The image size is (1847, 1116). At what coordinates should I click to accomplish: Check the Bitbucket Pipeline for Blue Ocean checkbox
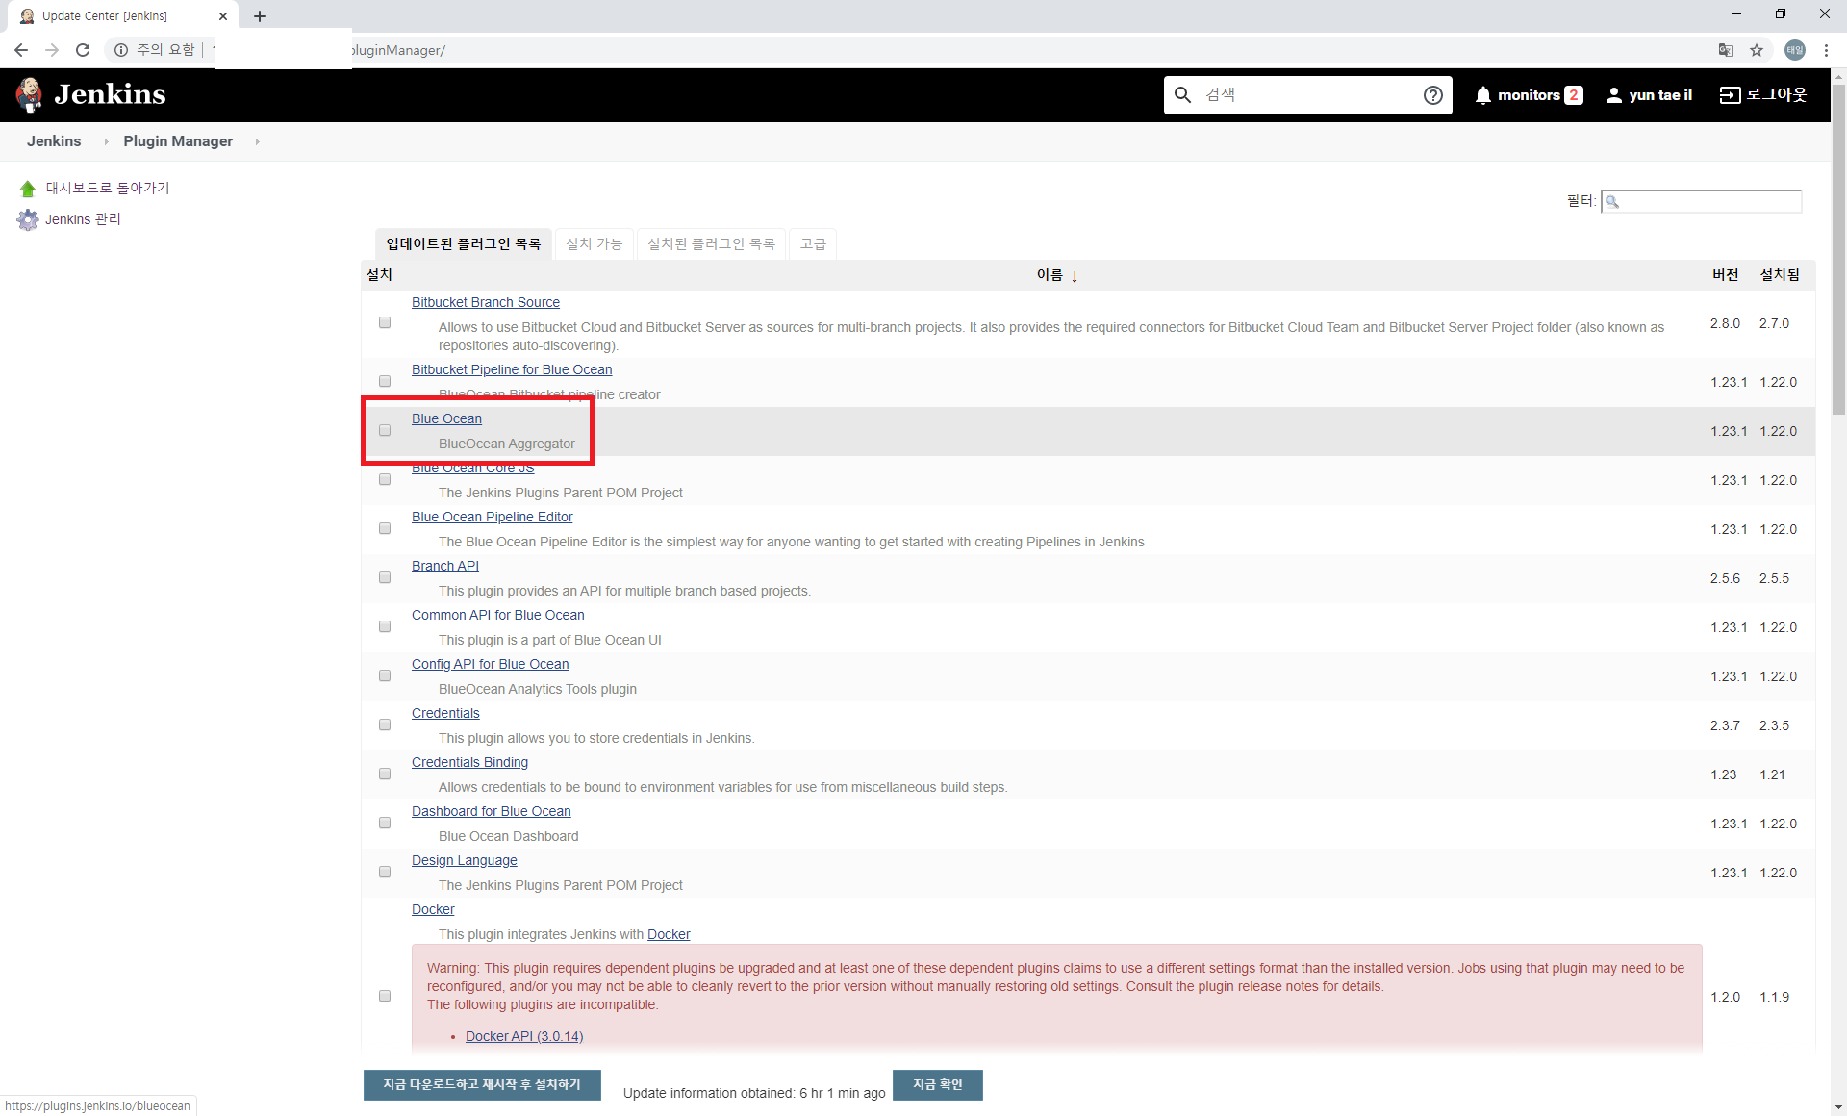[385, 381]
